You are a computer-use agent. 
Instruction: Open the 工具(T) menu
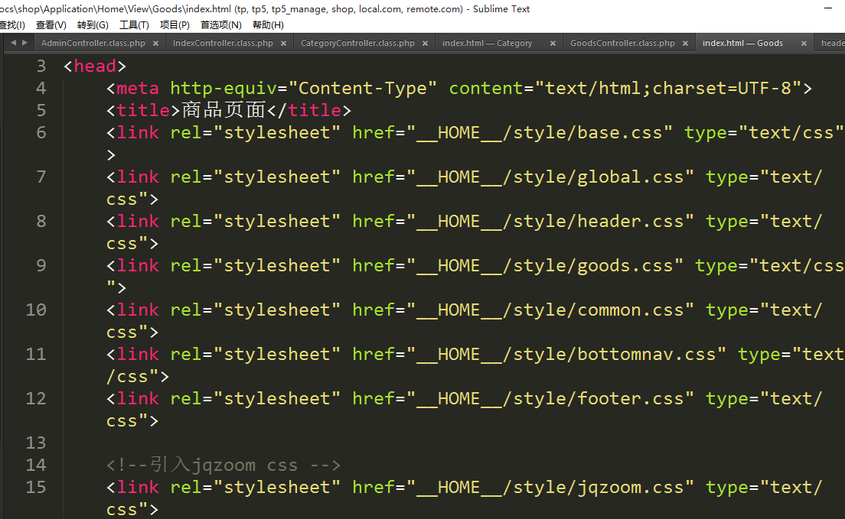coord(134,25)
